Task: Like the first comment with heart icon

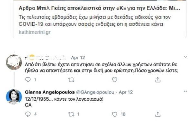Action: (x=115, y=80)
